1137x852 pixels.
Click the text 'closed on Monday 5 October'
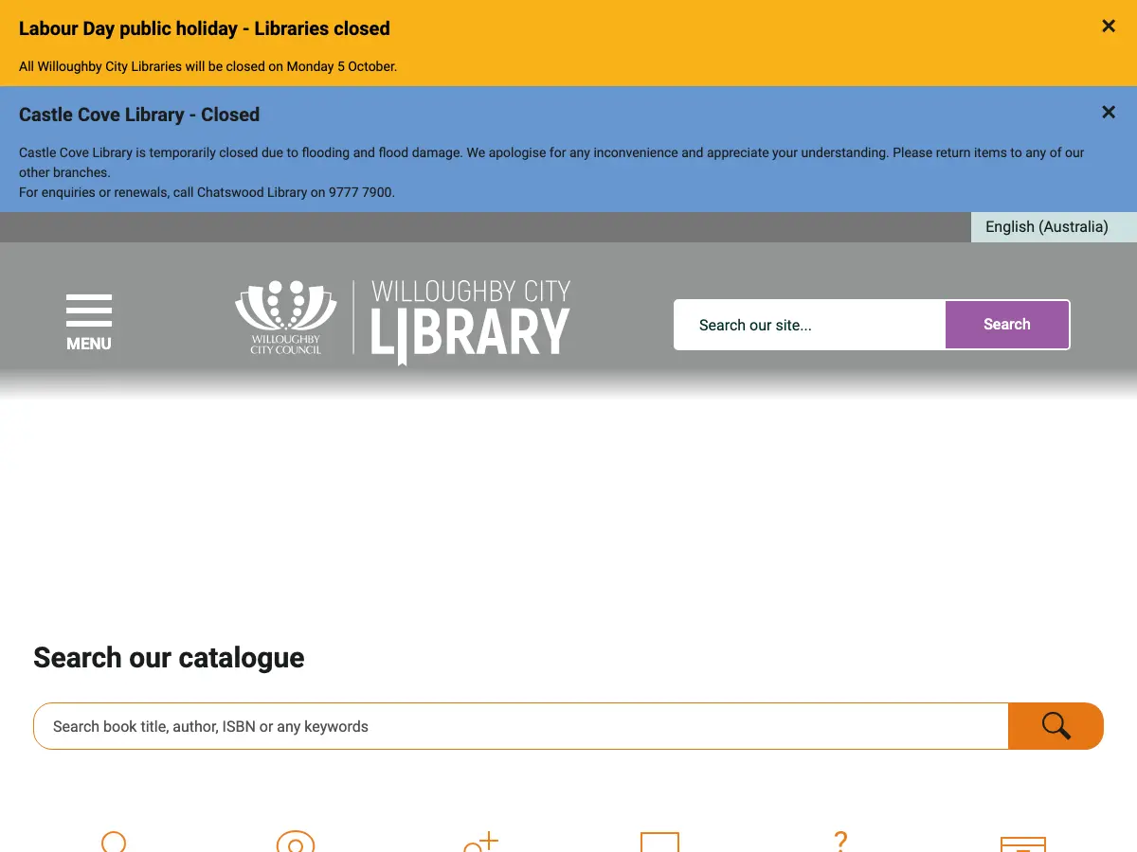[310, 67]
